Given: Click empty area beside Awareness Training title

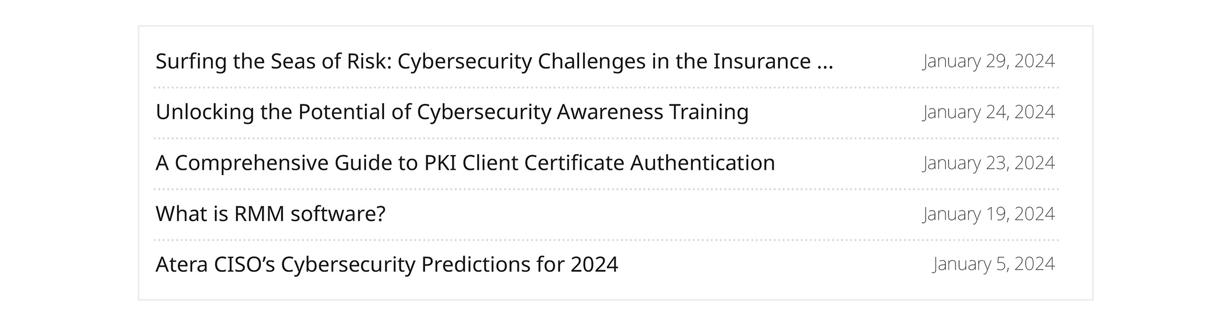Looking at the screenshot, I should coord(830,112).
